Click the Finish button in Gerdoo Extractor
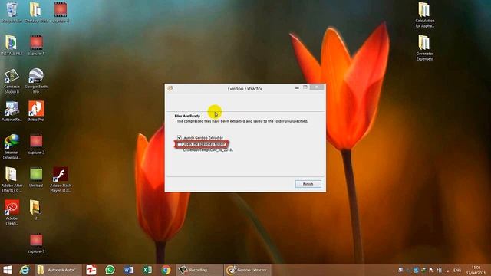Screen dimensions: 491x276 click(x=308, y=184)
